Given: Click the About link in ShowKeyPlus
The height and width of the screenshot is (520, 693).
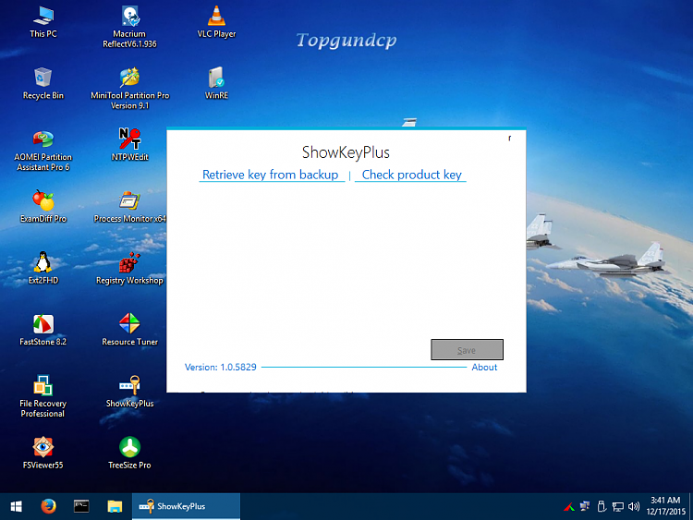Looking at the screenshot, I should click(x=484, y=367).
